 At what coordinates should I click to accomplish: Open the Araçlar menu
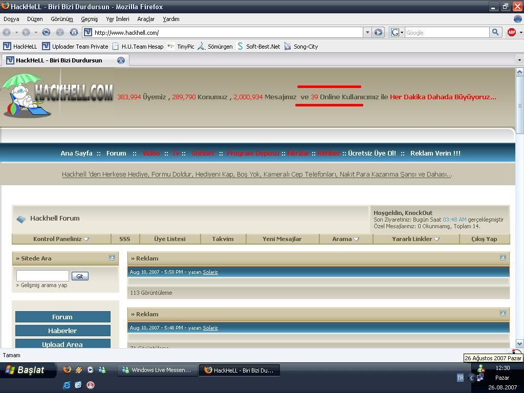point(146,19)
